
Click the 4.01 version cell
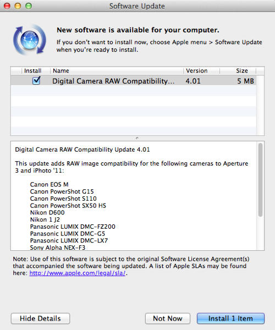tap(193, 81)
